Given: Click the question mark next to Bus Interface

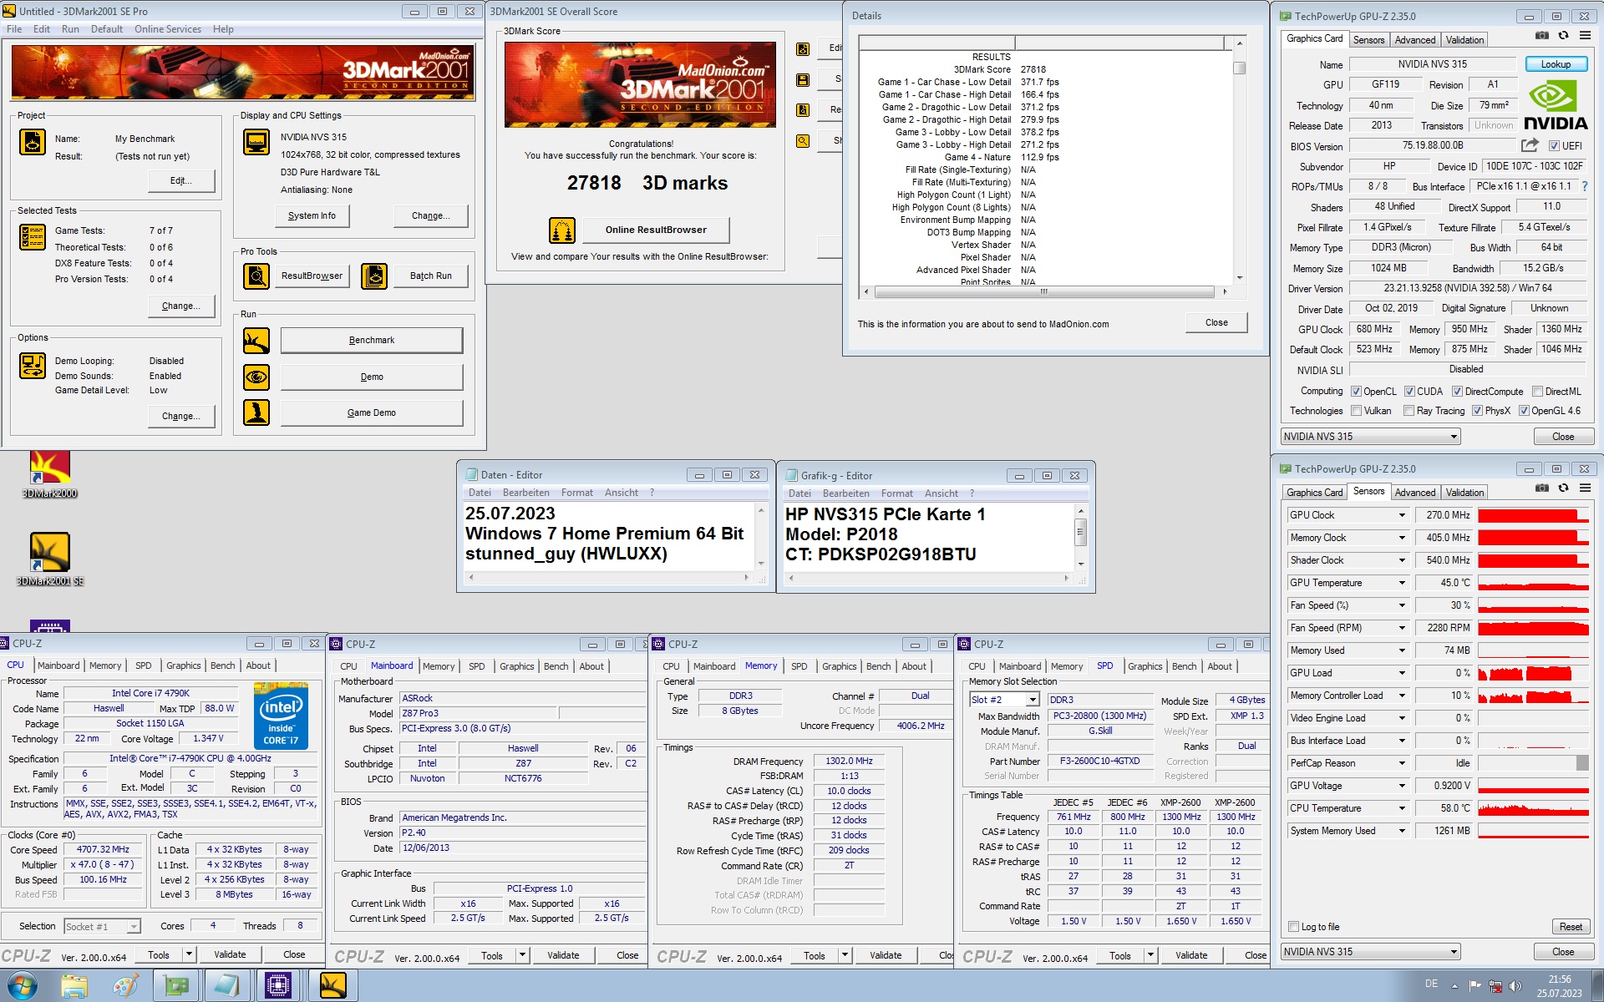Looking at the screenshot, I should click(1585, 186).
